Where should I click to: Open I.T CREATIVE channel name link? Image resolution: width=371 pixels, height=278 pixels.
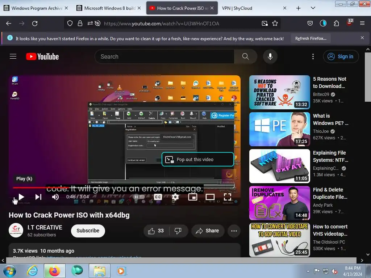pyautogui.click(x=45, y=227)
